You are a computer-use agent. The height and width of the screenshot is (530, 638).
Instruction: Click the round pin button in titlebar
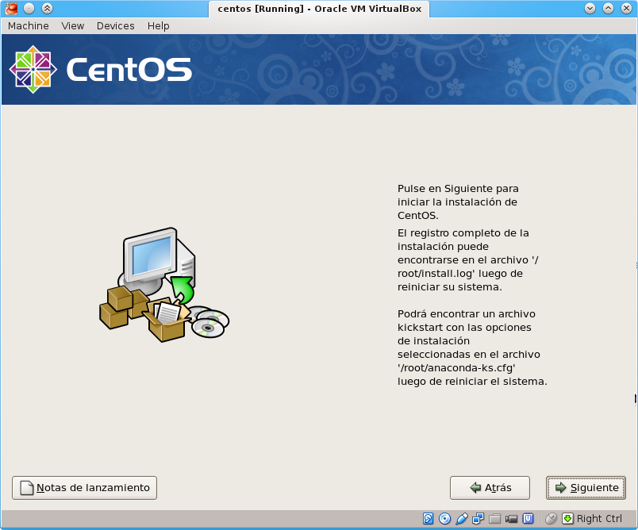tap(29, 8)
